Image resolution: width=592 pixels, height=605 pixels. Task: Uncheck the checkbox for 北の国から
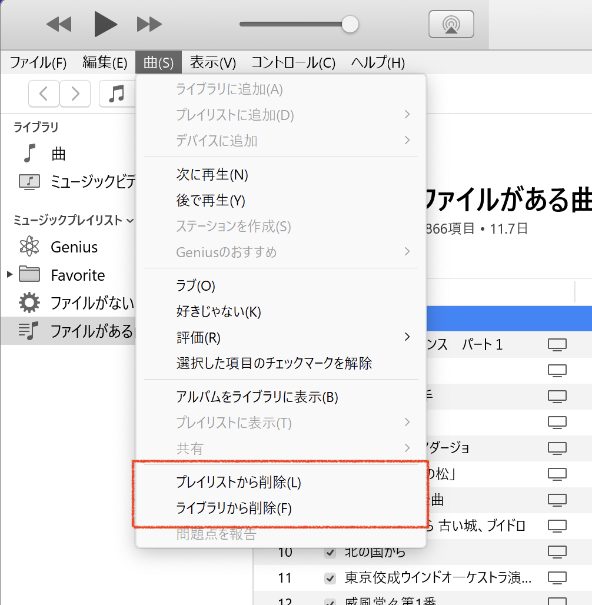(330, 553)
